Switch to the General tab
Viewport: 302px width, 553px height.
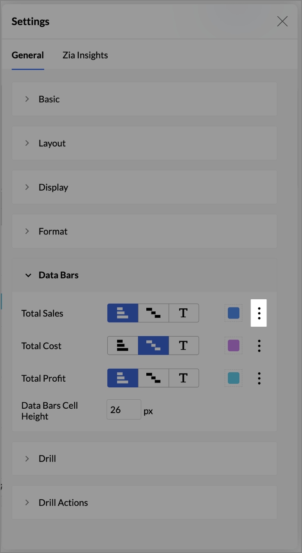27,55
